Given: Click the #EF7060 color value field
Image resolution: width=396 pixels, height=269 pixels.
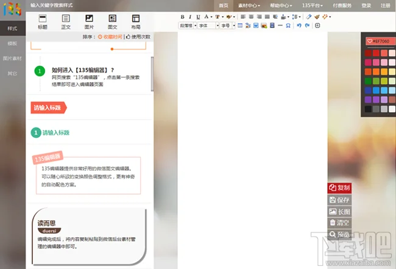Looking at the screenshot, I should pyautogui.click(x=381, y=41).
